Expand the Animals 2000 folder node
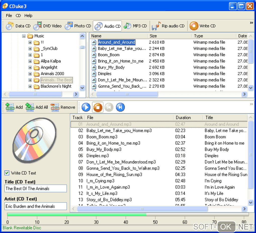This screenshot has height=233, width=256. click(x=30, y=74)
